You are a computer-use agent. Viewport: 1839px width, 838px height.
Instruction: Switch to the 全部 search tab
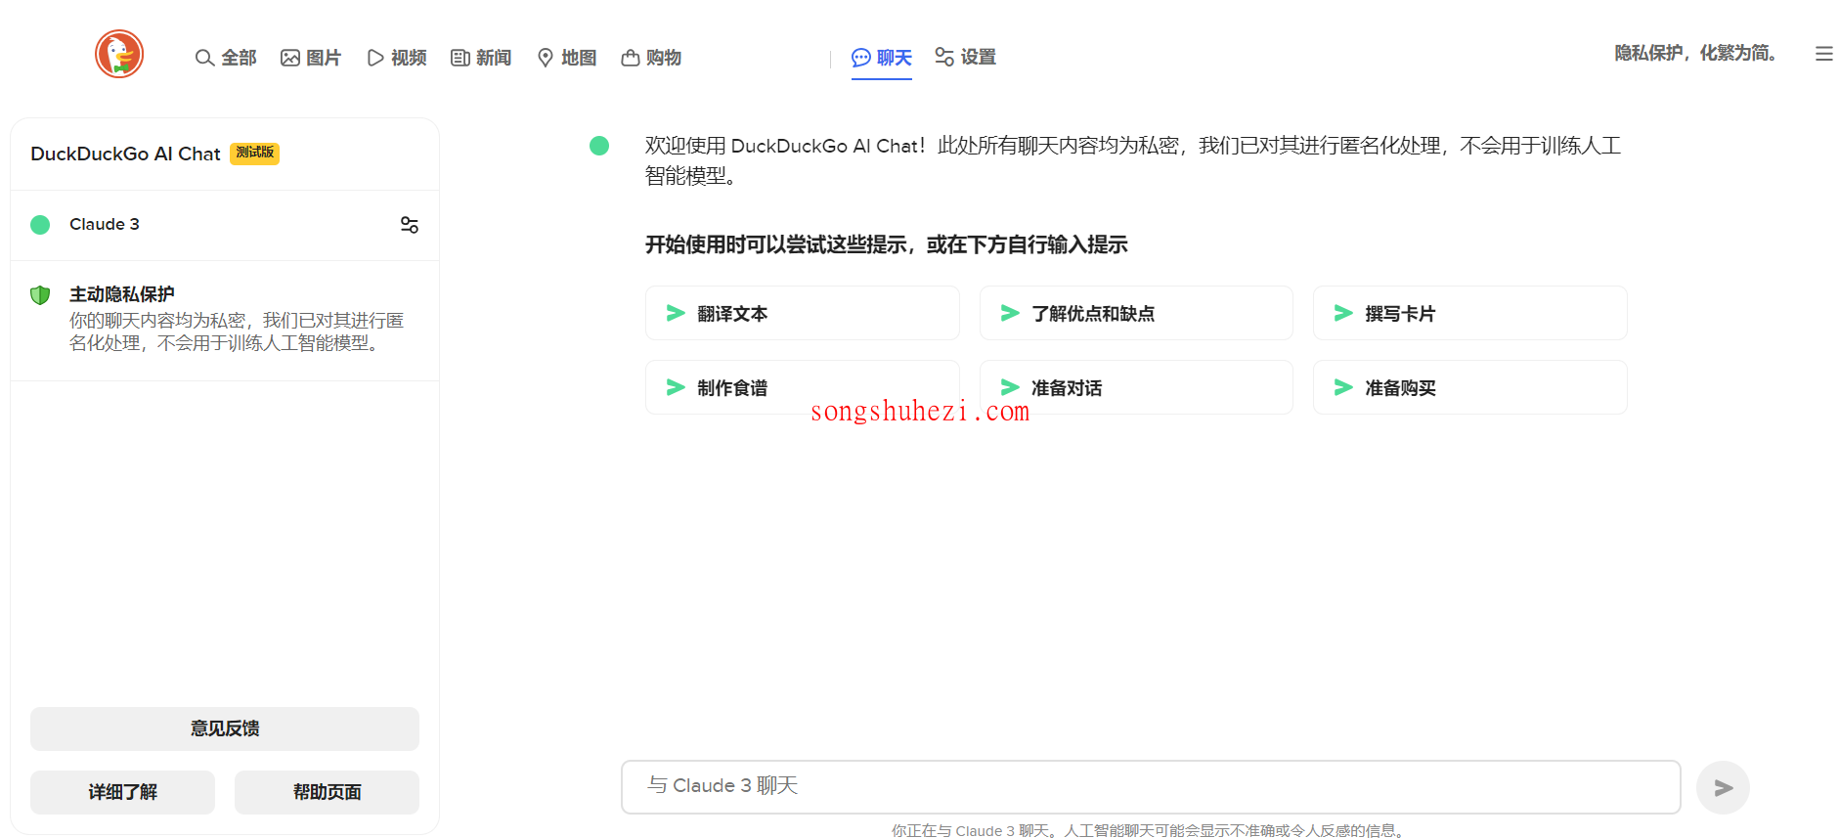click(x=226, y=58)
